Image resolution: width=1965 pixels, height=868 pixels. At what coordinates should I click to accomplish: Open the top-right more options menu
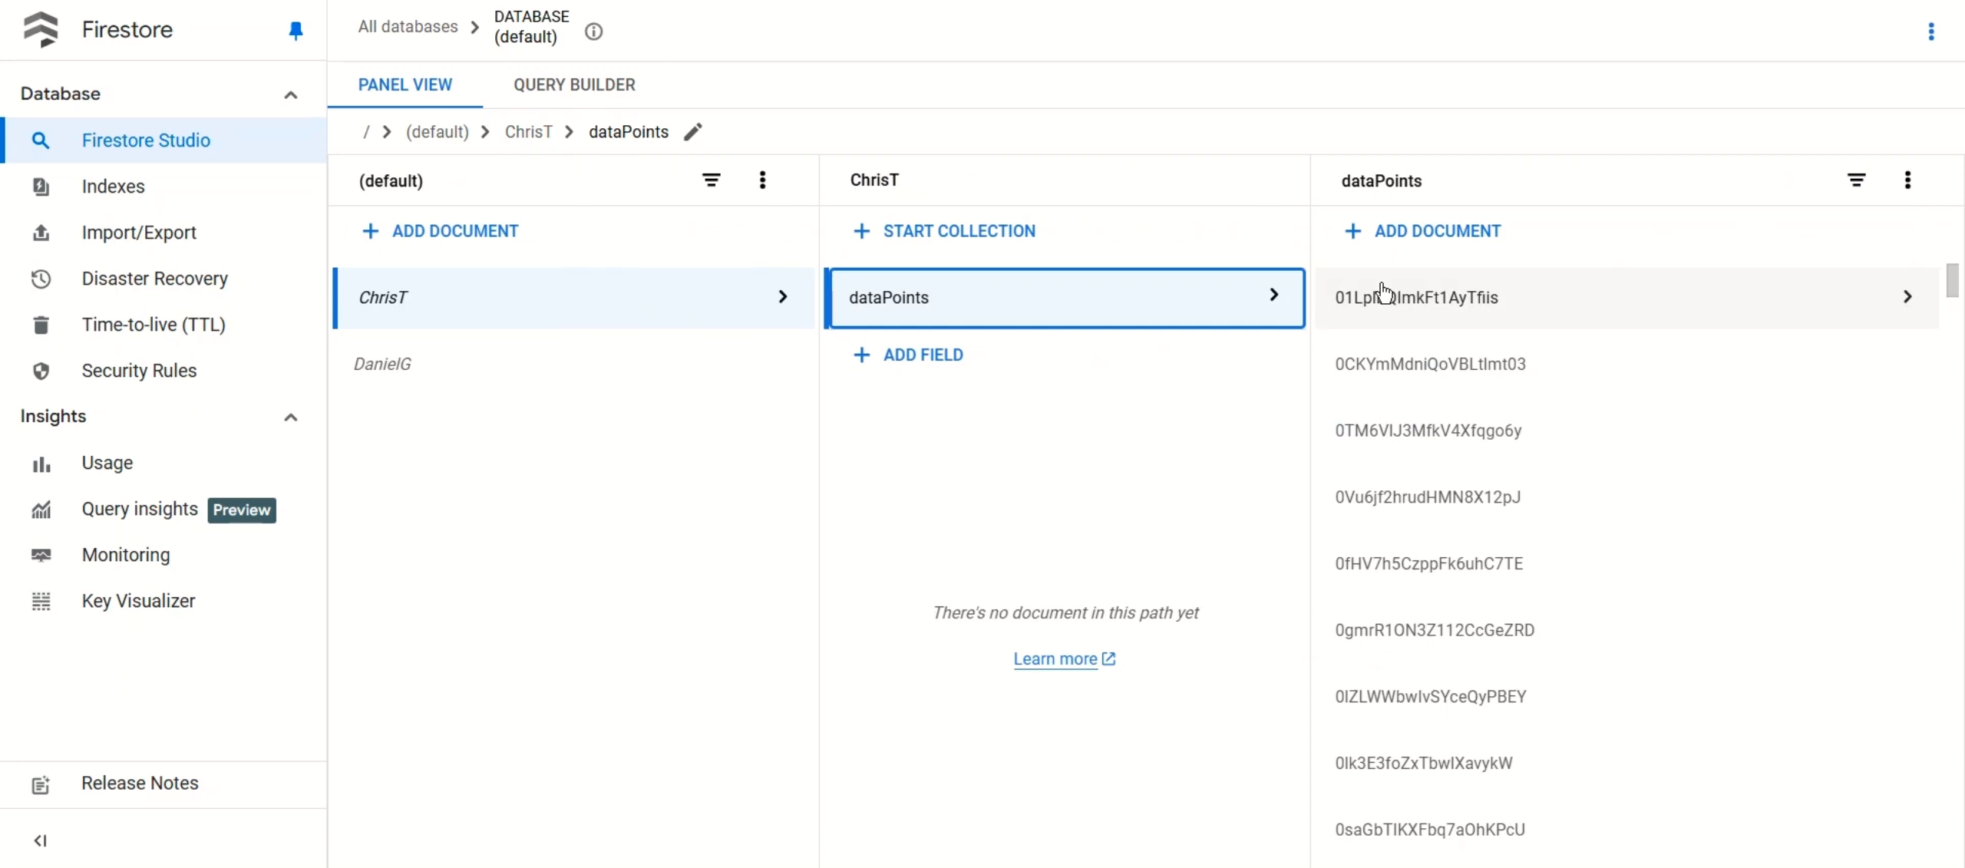[1931, 31]
